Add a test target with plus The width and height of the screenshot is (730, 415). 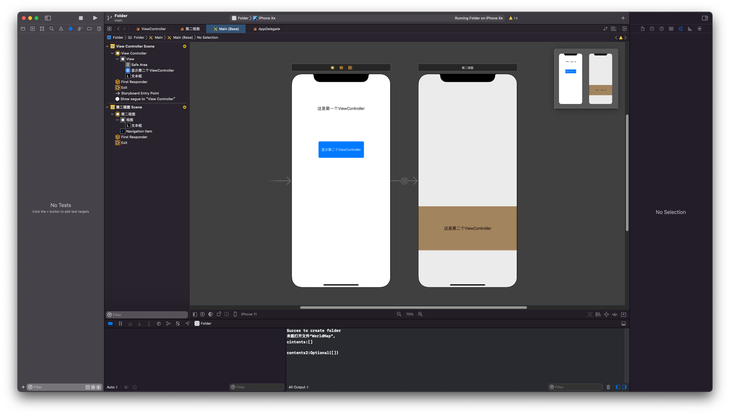point(23,387)
